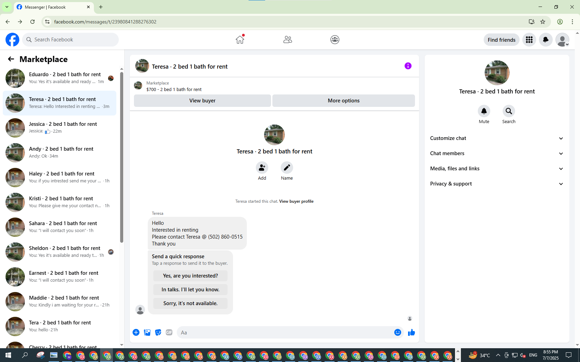Click the Facebook logo
This screenshot has height=362, width=580.
coord(12,40)
